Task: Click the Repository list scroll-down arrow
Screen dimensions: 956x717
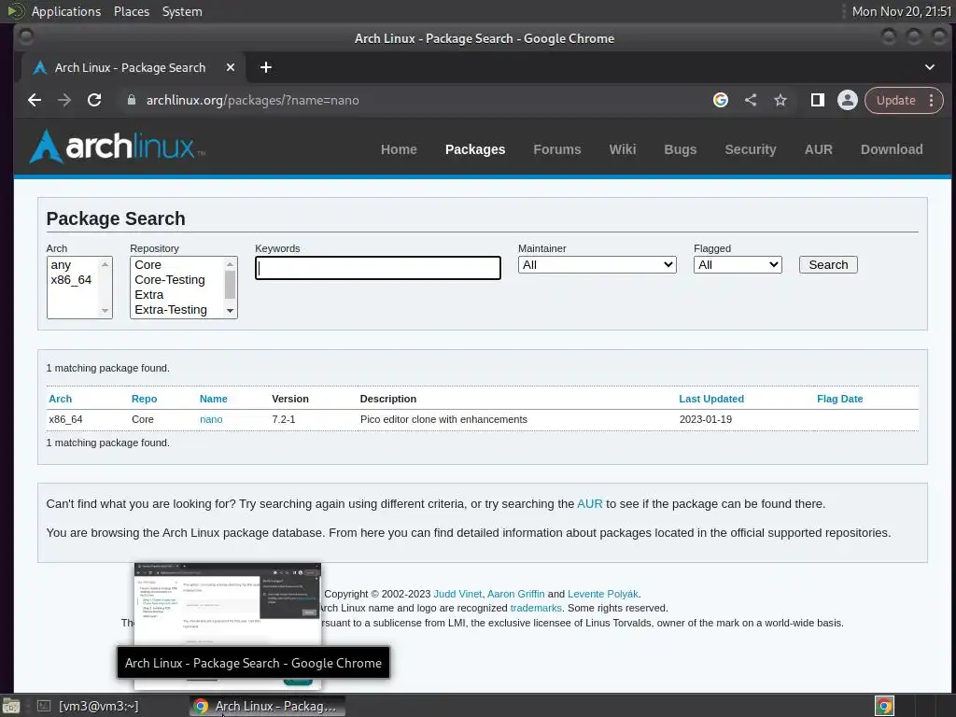Action: pyautogui.click(x=230, y=311)
